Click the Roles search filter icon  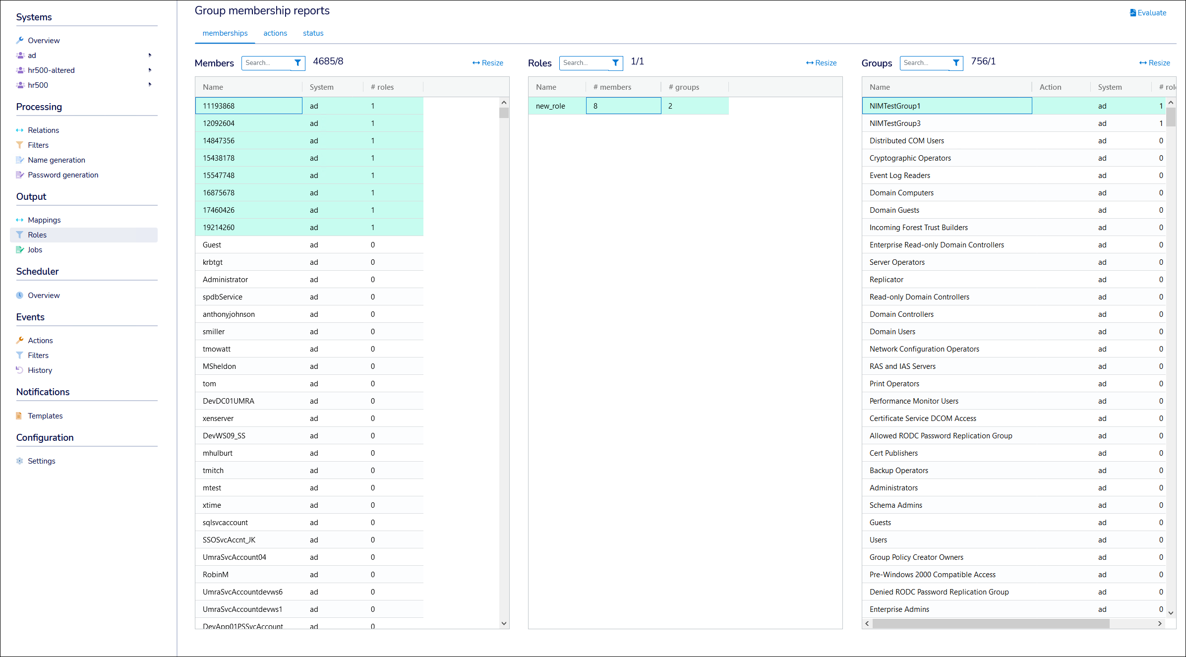coord(615,63)
